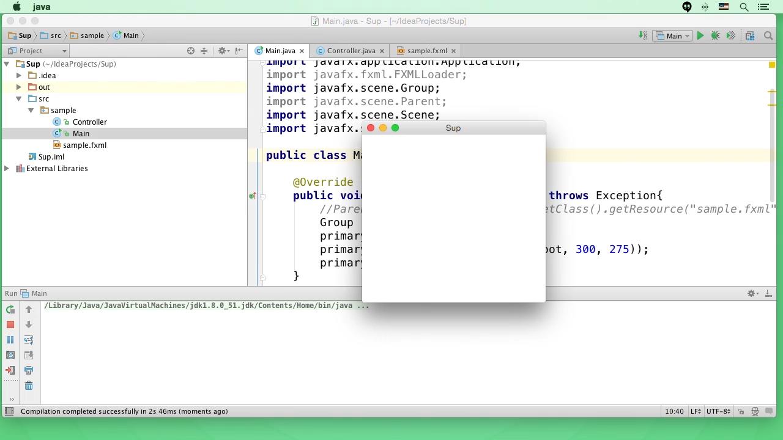Viewport: 783px width, 440px height.
Task: Open the Notification Center list icon
Action: coord(763,7)
